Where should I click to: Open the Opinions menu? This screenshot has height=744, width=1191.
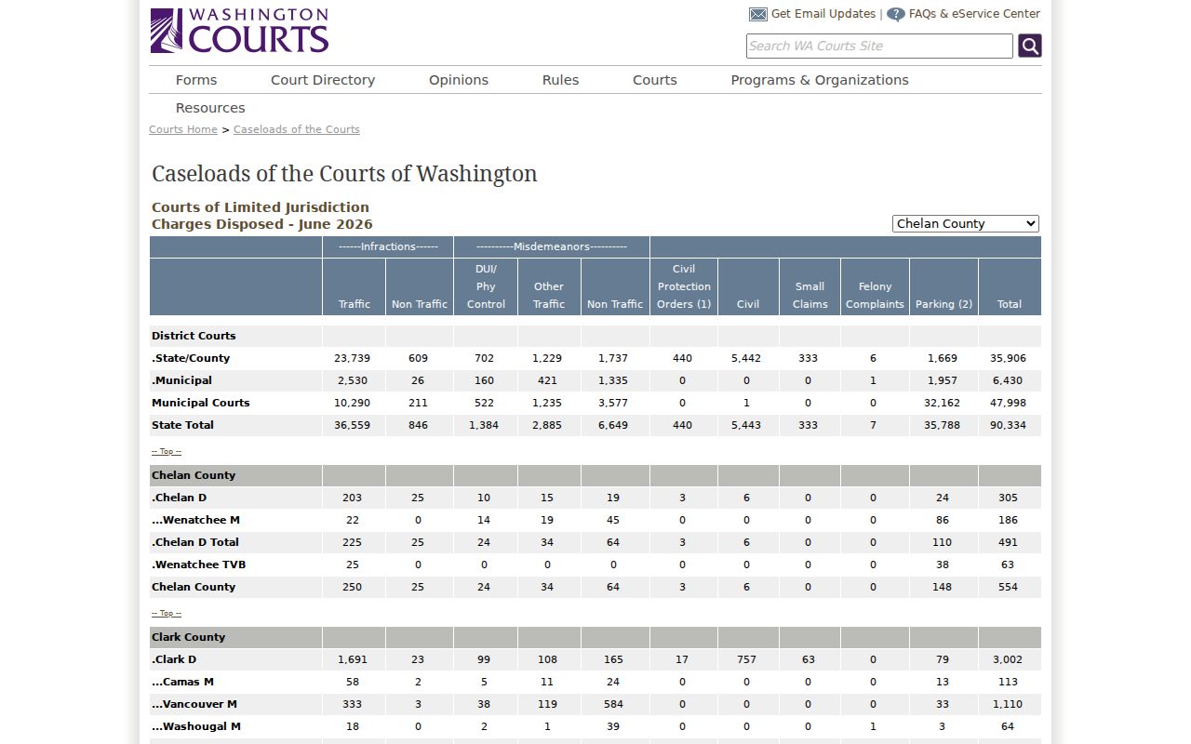click(x=459, y=80)
